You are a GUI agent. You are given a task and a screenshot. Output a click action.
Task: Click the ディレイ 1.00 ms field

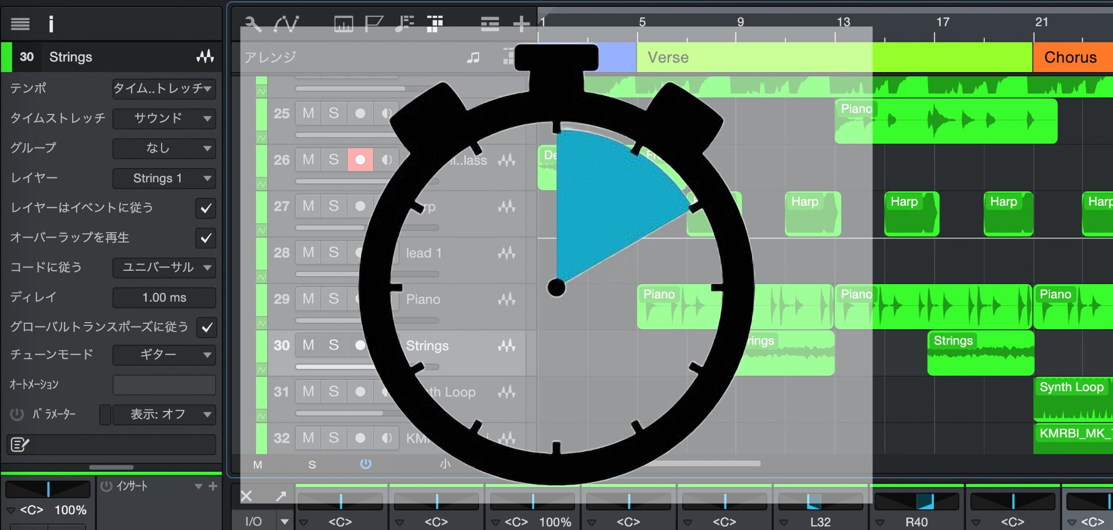[x=164, y=297]
